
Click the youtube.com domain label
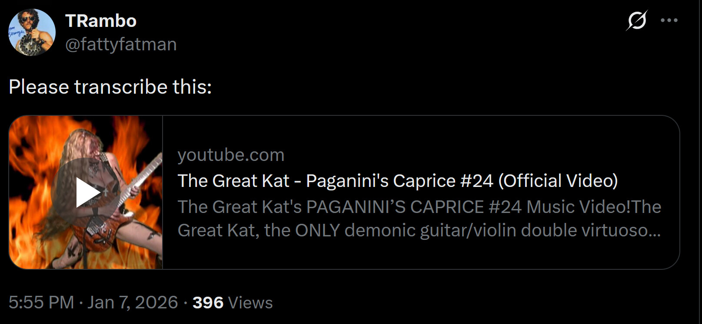click(x=231, y=155)
